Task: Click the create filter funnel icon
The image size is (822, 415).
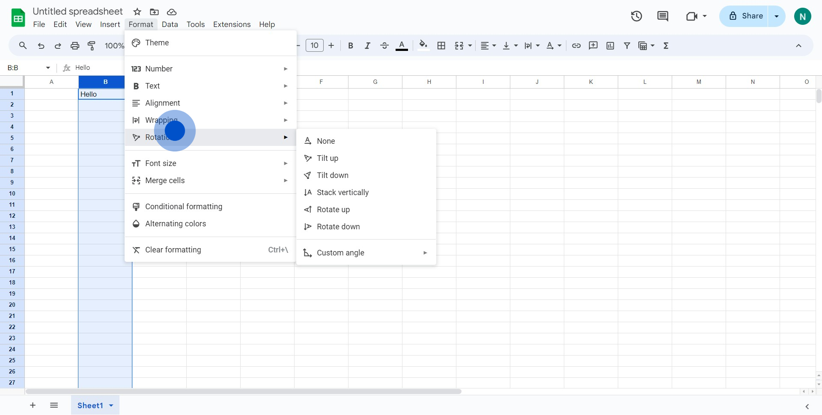Action: 627,46
